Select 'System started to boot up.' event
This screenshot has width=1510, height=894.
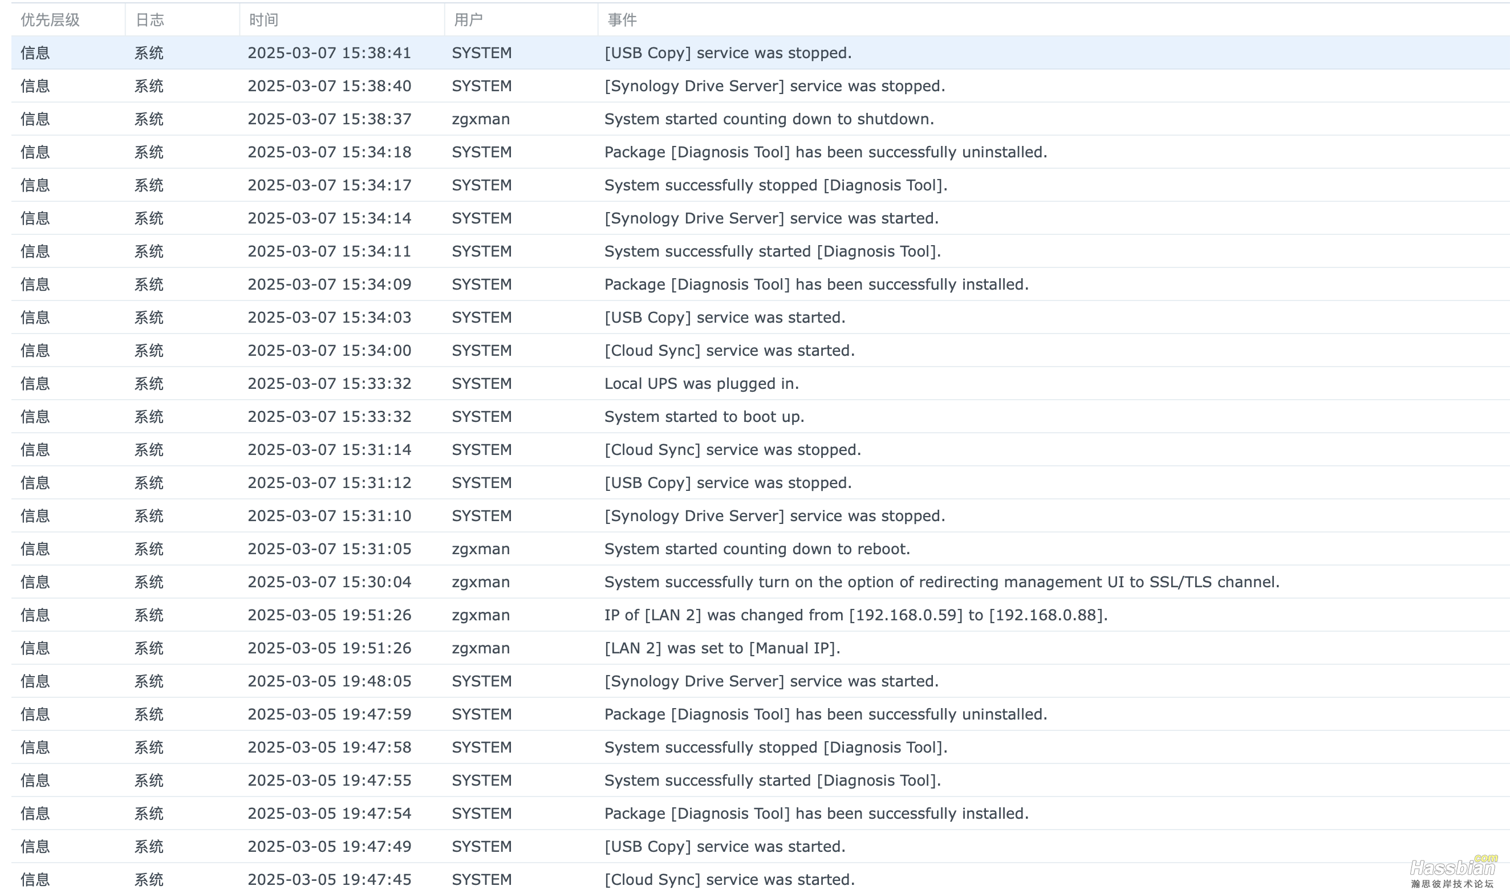[x=704, y=417]
